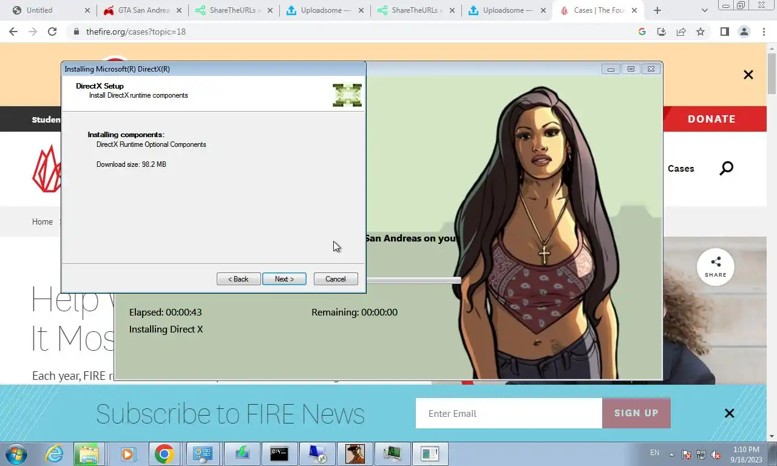Open the Chrome profile avatar
This screenshot has height=466, width=777.
(x=744, y=32)
